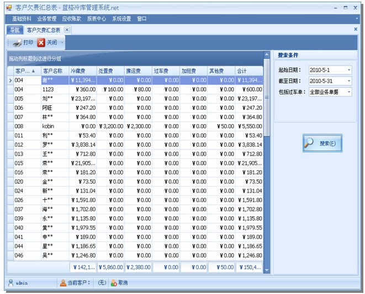Click the ¥2,380.00 footer summary cell
Viewport: 365px width, 294px height.
pyautogui.click(x=138, y=268)
